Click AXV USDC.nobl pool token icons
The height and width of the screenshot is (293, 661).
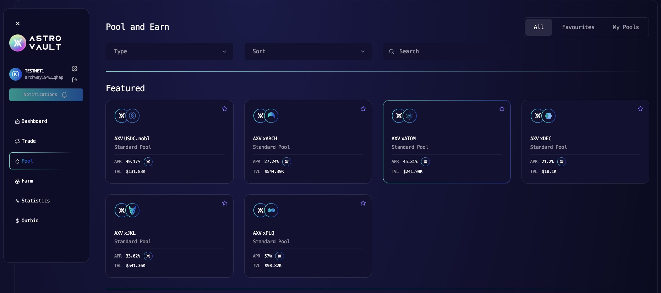tap(127, 116)
